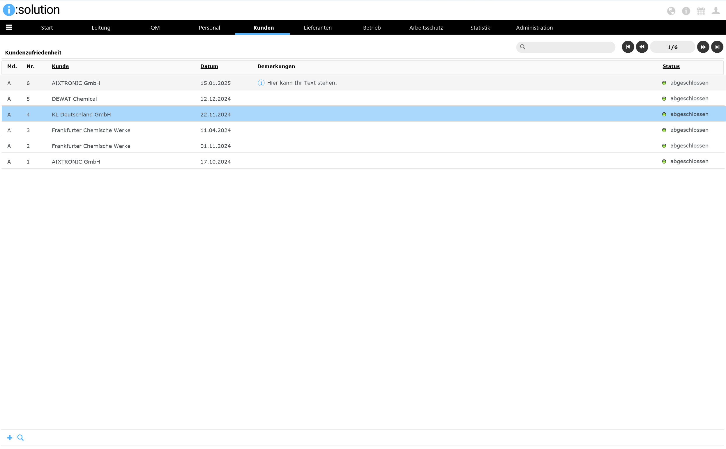Sort table by Kunde column
This screenshot has width=726, height=449.
point(60,66)
